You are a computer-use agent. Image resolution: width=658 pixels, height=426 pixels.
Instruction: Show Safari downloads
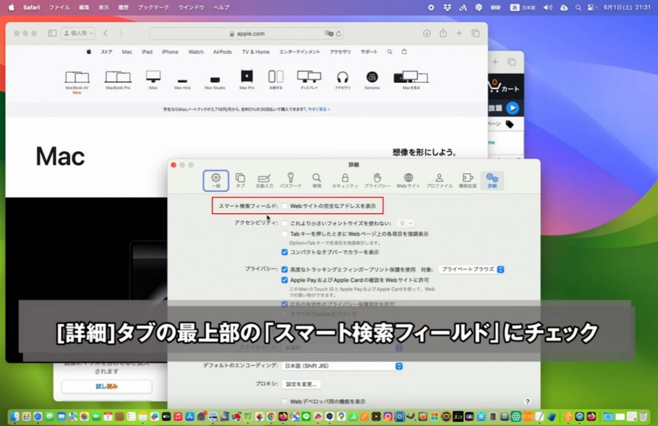[427, 33]
